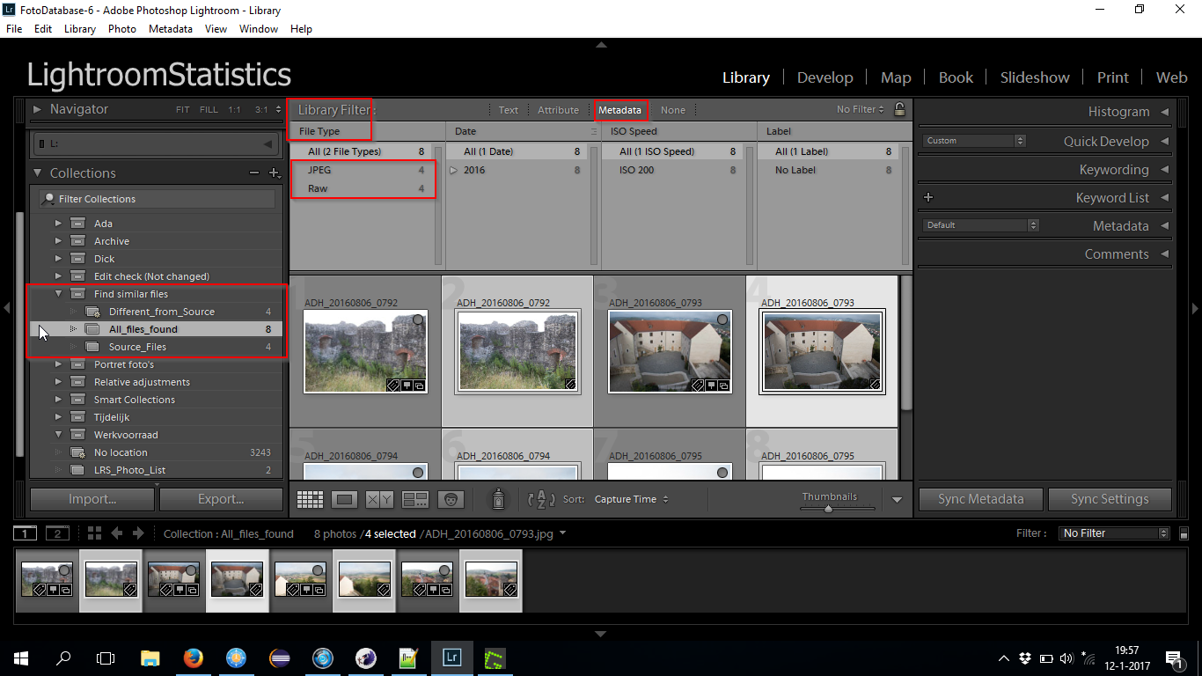Add a new collection with the plus icon

click(274, 173)
